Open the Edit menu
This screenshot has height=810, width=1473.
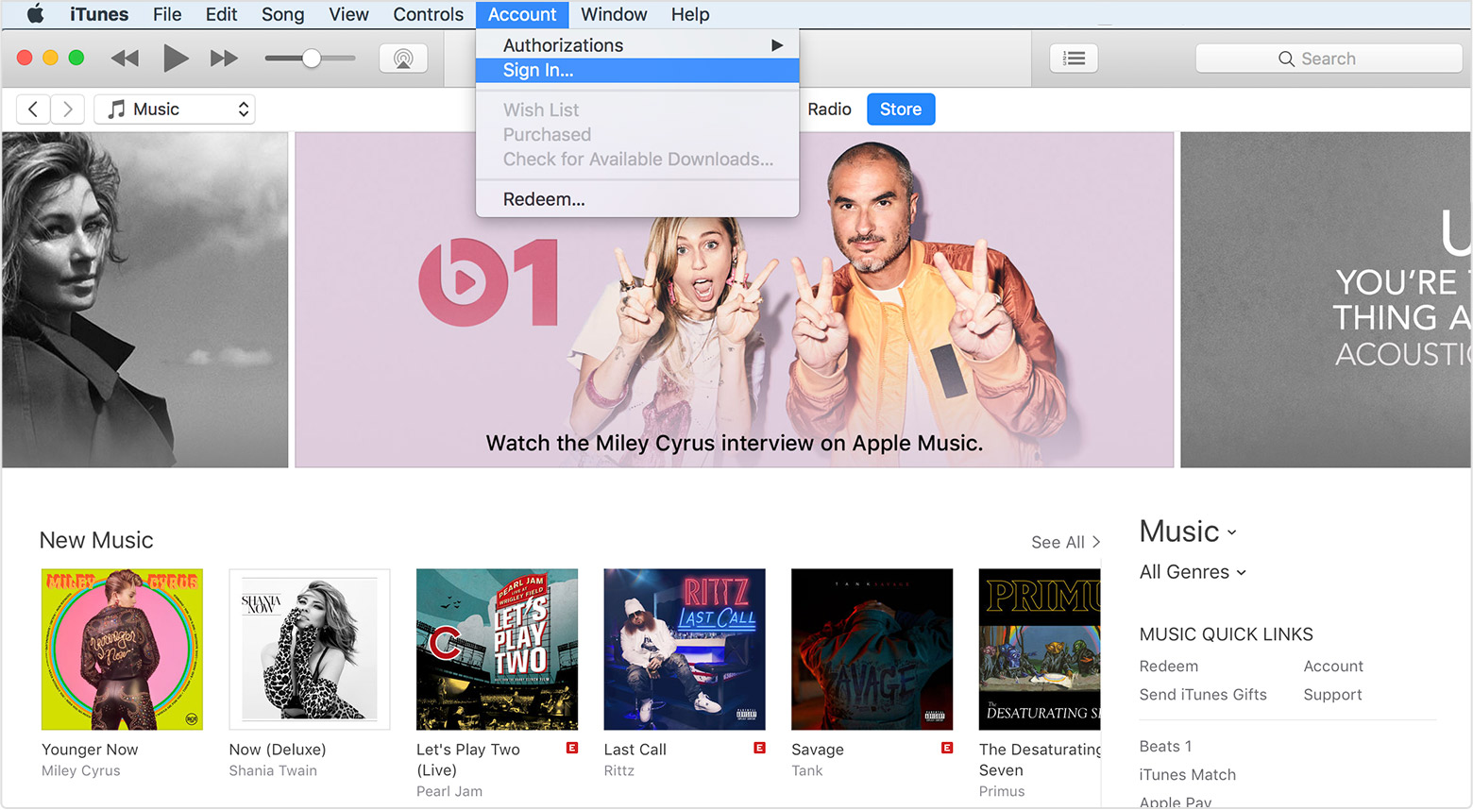[x=222, y=14]
